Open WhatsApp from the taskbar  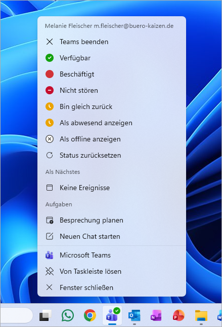[68, 315]
